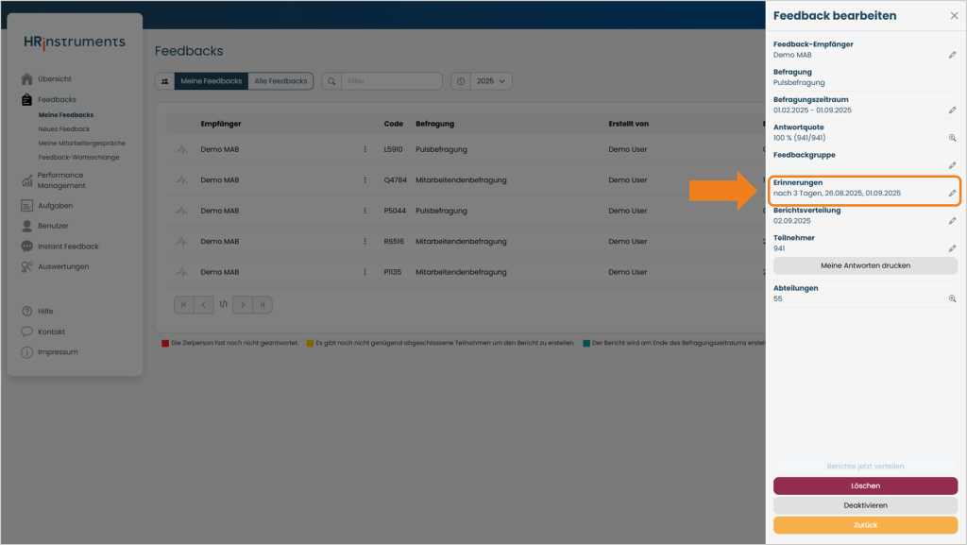
Task: Open three-dot menu for code Q4784
Action: point(365,180)
